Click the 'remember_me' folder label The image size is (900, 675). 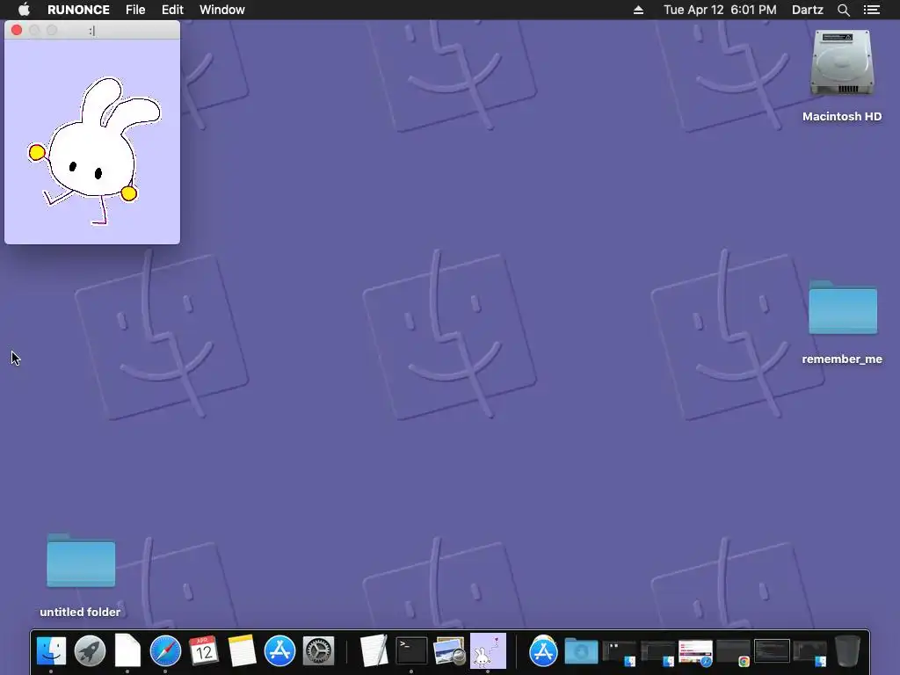[x=842, y=359]
